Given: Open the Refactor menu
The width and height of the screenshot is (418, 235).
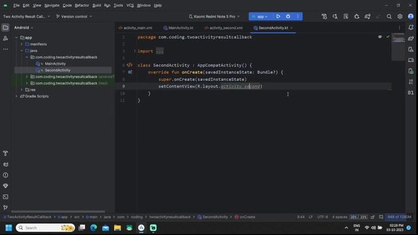Looking at the screenshot, I should click(82, 5).
